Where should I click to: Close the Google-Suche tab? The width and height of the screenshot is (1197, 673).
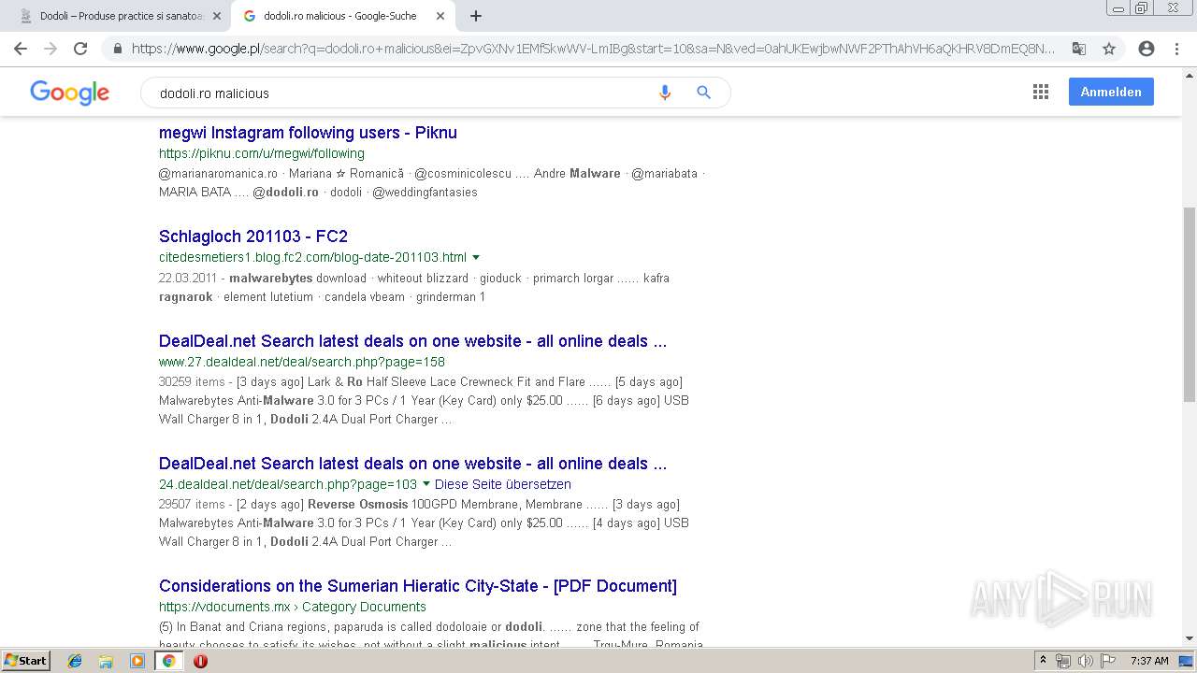[440, 16]
